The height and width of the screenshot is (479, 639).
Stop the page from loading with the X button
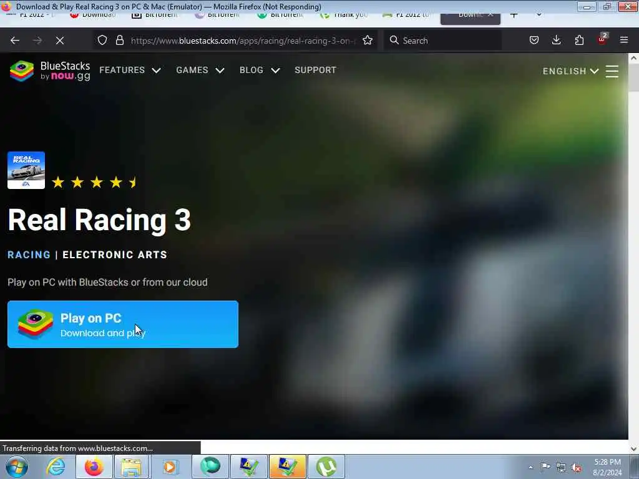click(60, 41)
